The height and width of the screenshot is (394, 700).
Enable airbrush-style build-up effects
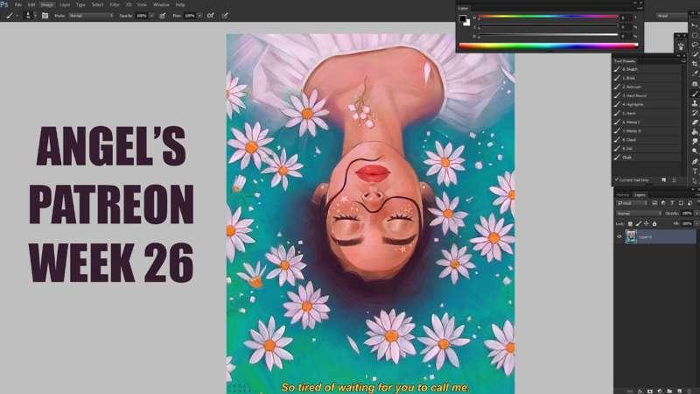point(211,16)
